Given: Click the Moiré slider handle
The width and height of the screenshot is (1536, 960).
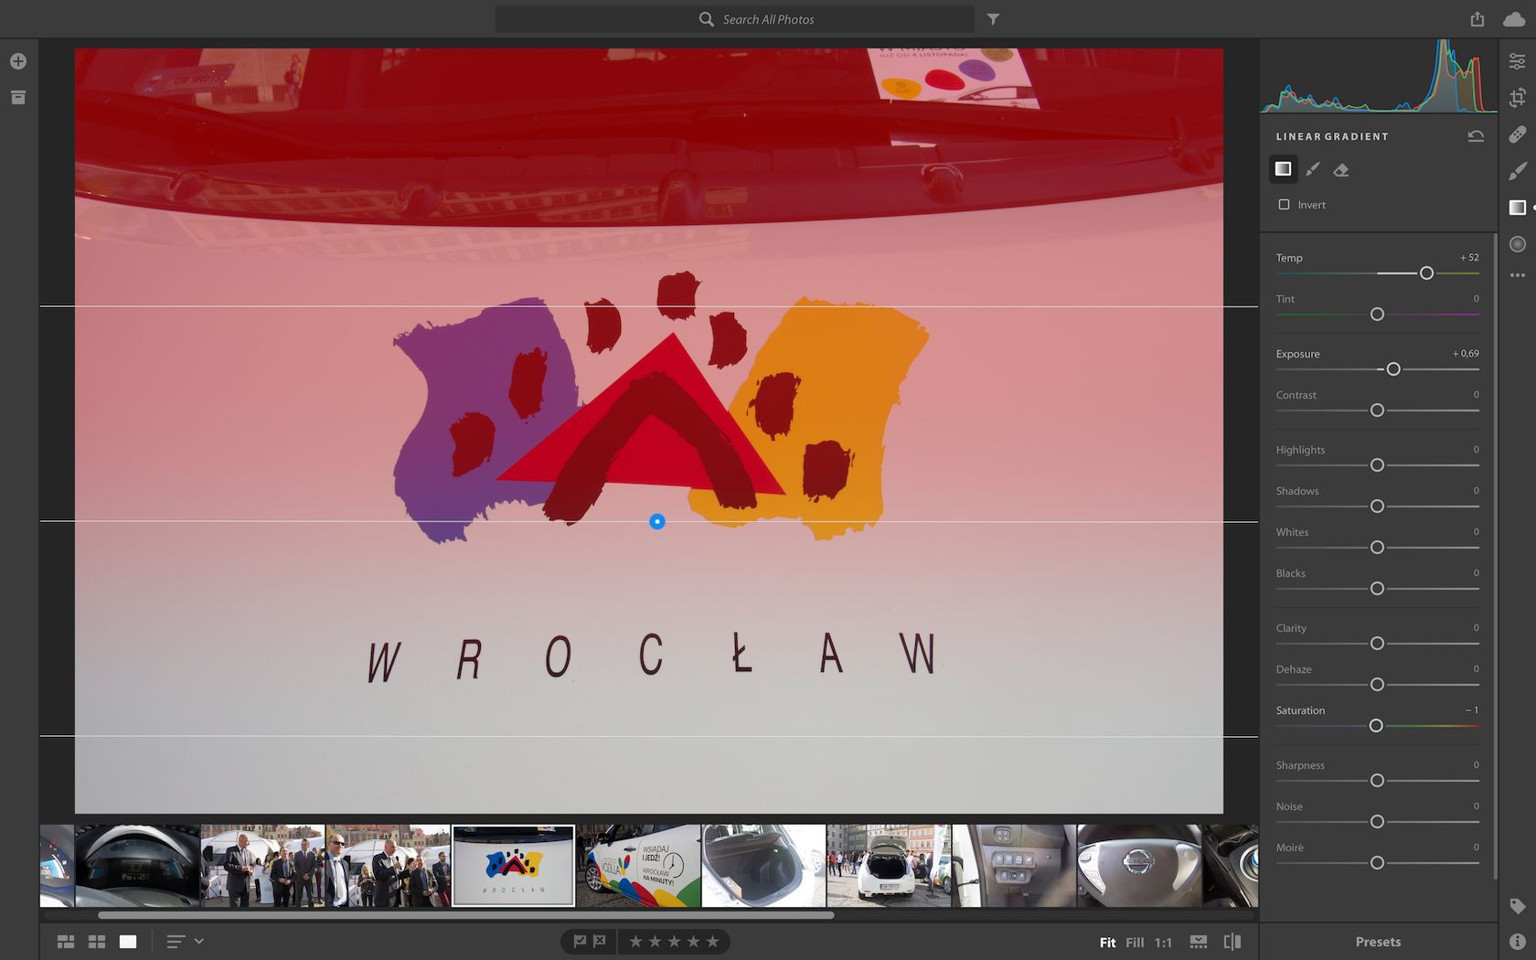Looking at the screenshot, I should pyautogui.click(x=1377, y=863).
